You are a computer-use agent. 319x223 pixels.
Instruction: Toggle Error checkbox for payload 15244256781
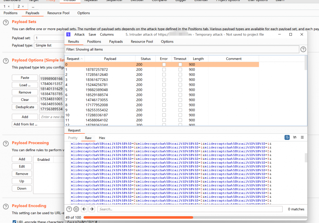click(164, 85)
